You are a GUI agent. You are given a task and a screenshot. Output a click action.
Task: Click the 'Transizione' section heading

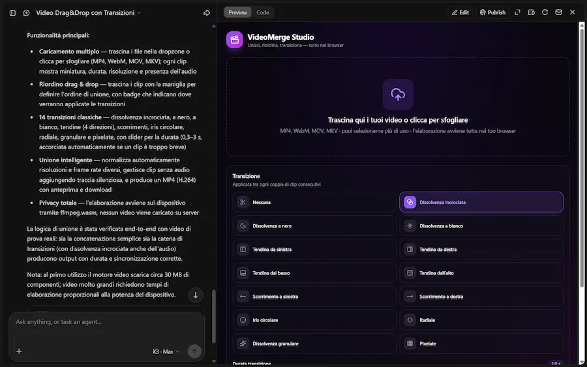coord(246,176)
